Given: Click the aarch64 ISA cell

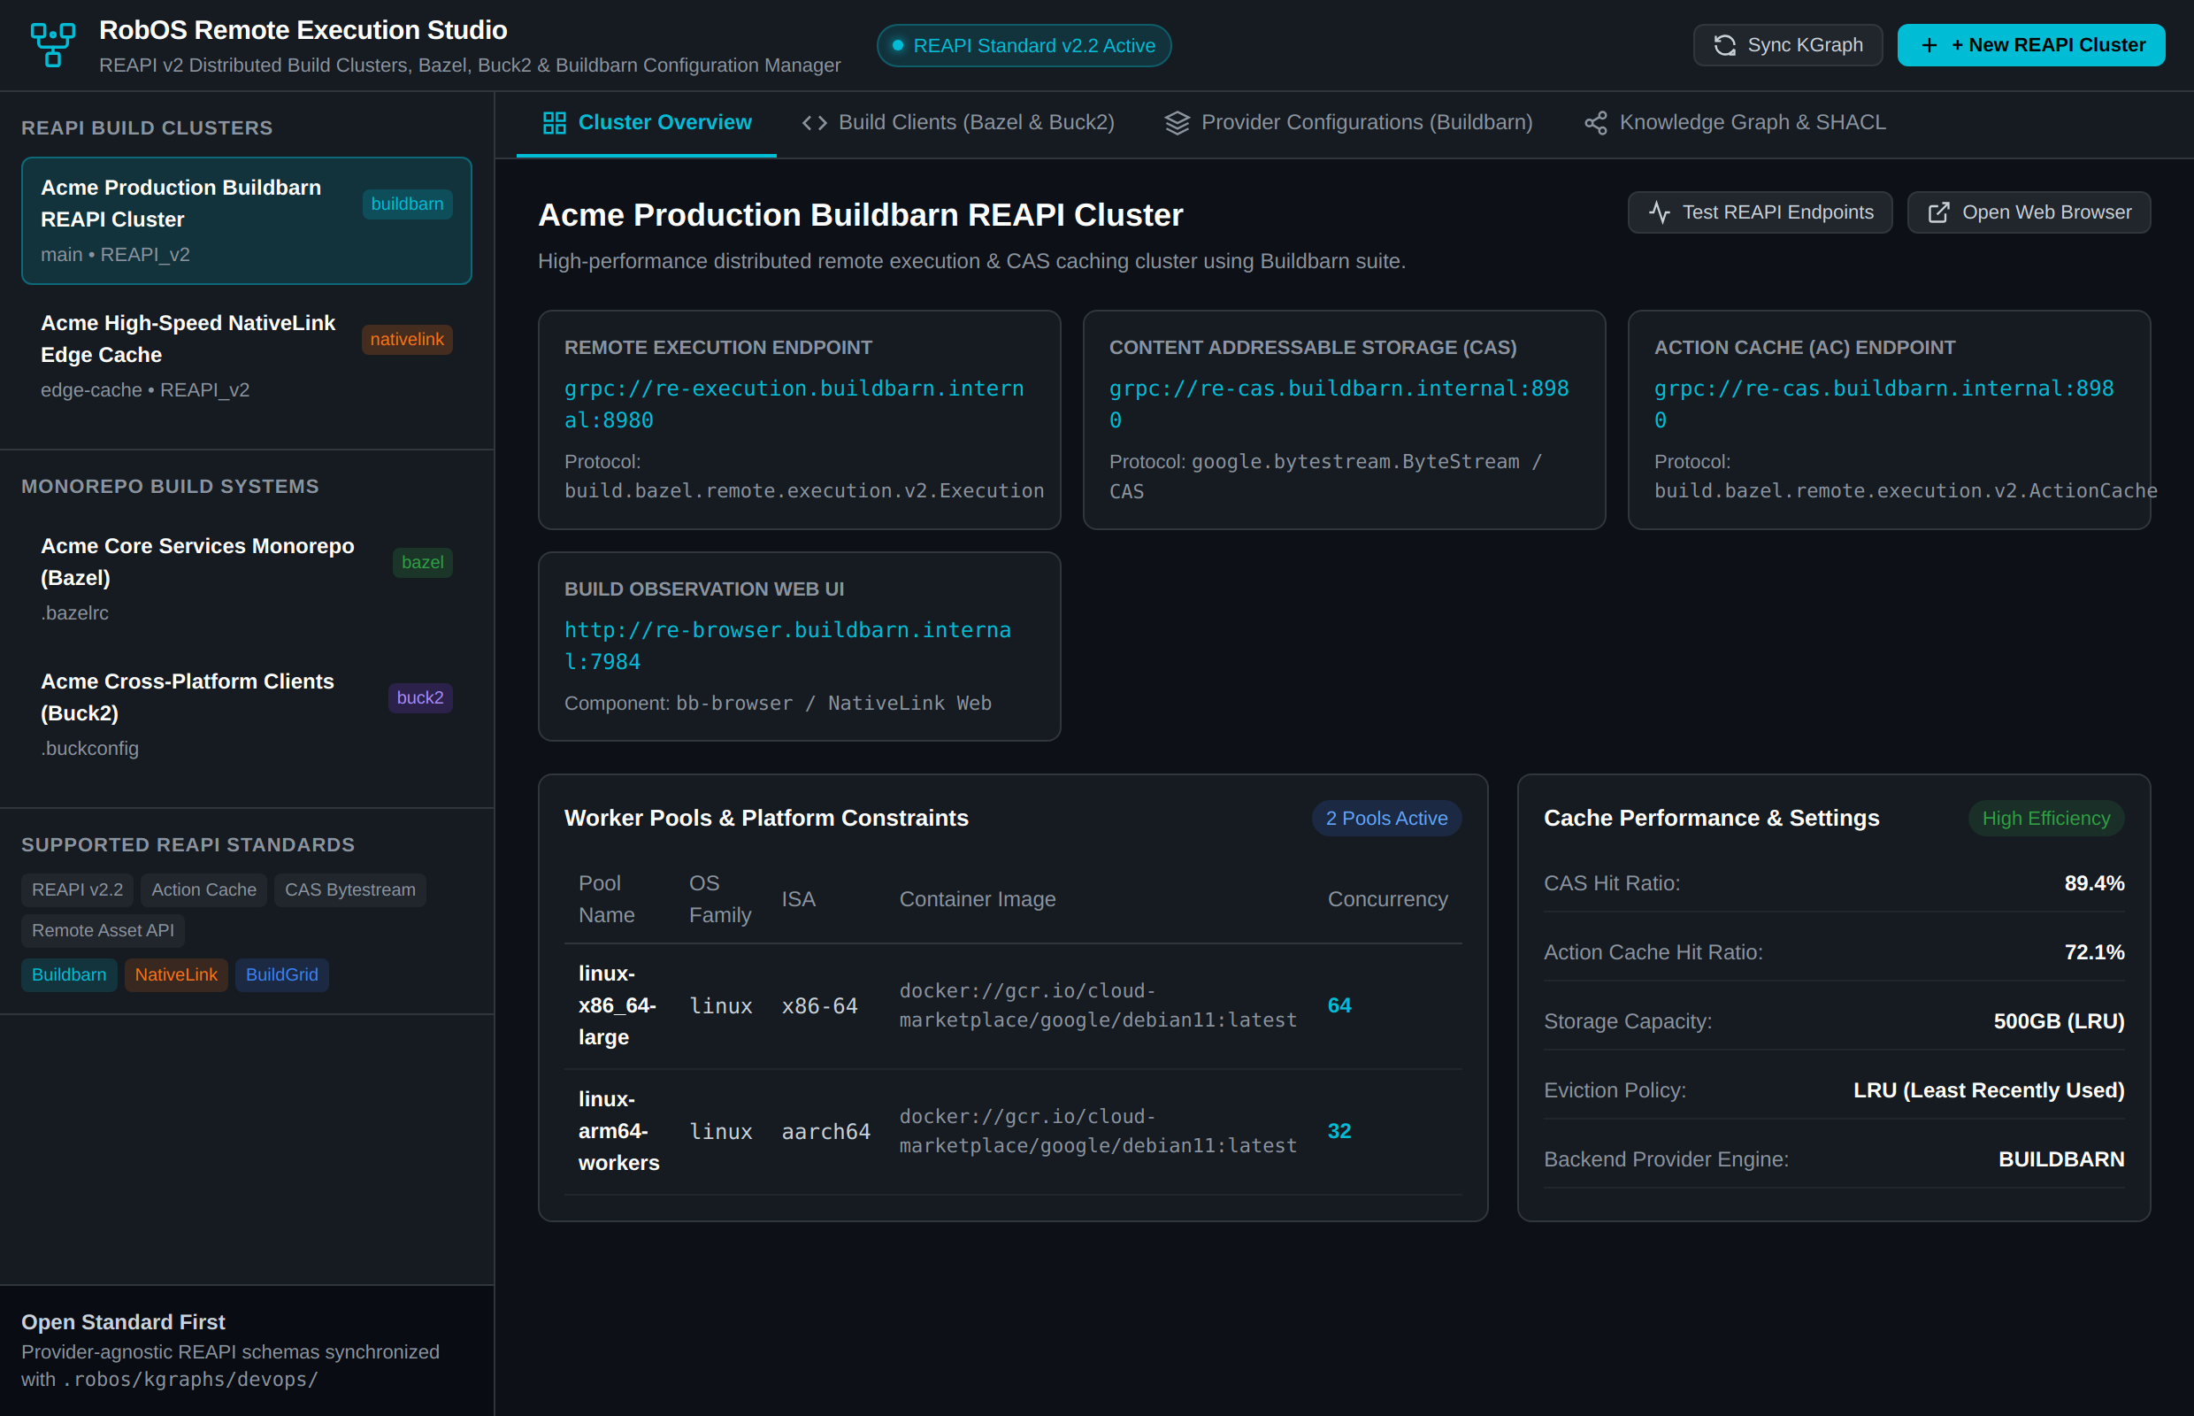Looking at the screenshot, I should click(x=826, y=1132).
